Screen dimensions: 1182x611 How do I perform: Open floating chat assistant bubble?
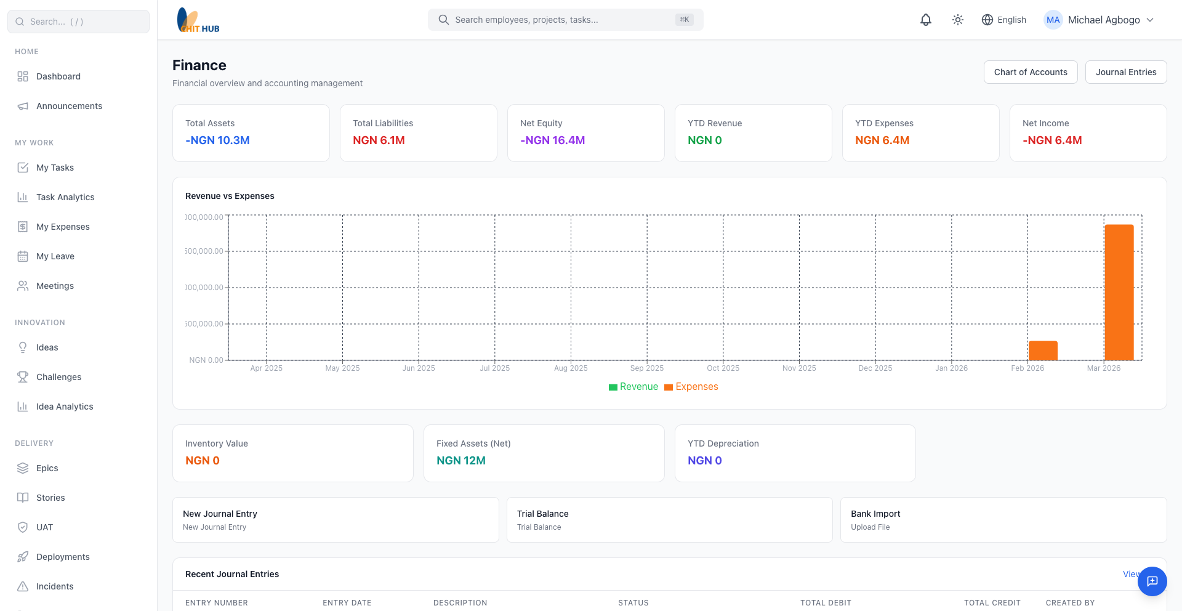click(1152, 581)
